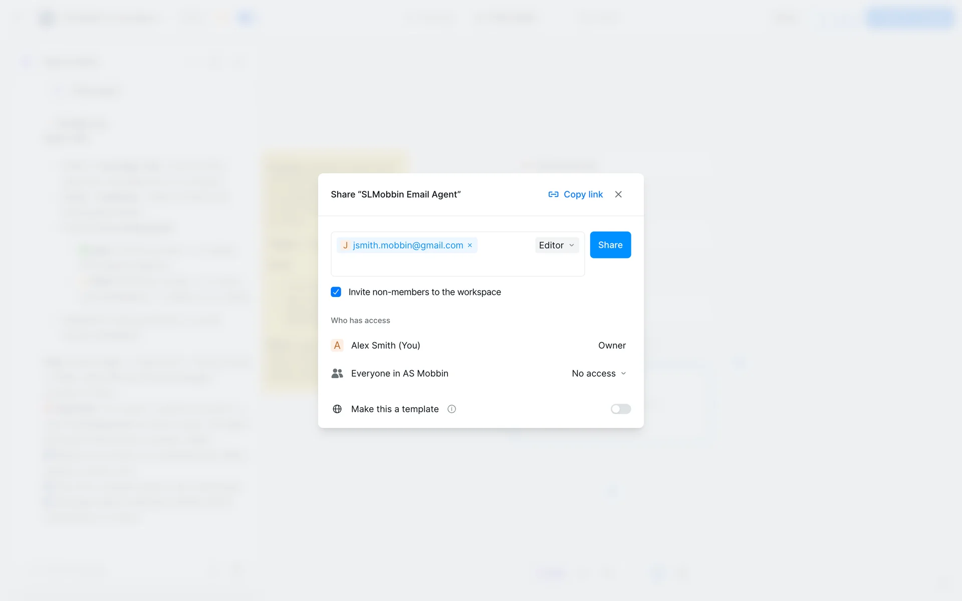Click the Copy link chain icon

(x=553, y=194)
